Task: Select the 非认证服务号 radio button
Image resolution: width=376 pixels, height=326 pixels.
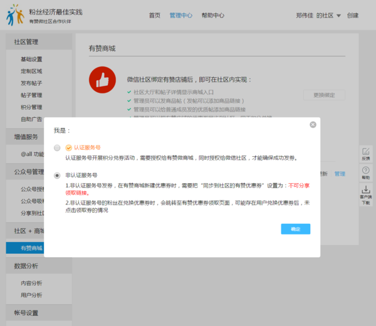Action: point(57,176)
